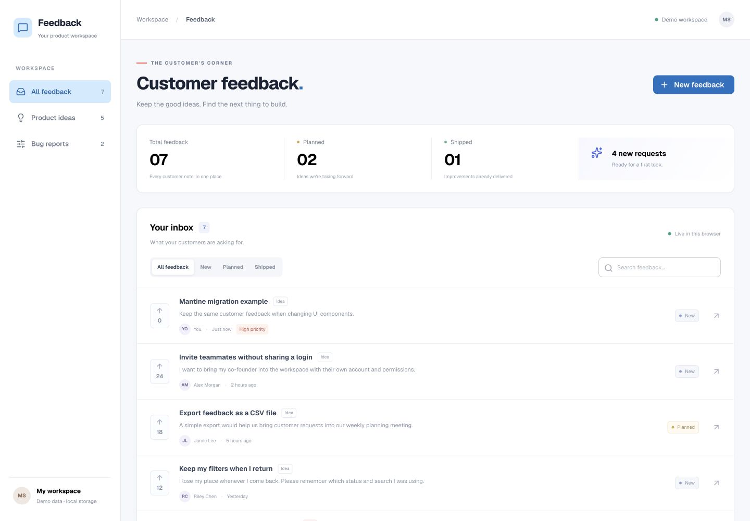Click the JL avatar for Jamie Lee
Viewport: 750px width, 521px height.
184,441
